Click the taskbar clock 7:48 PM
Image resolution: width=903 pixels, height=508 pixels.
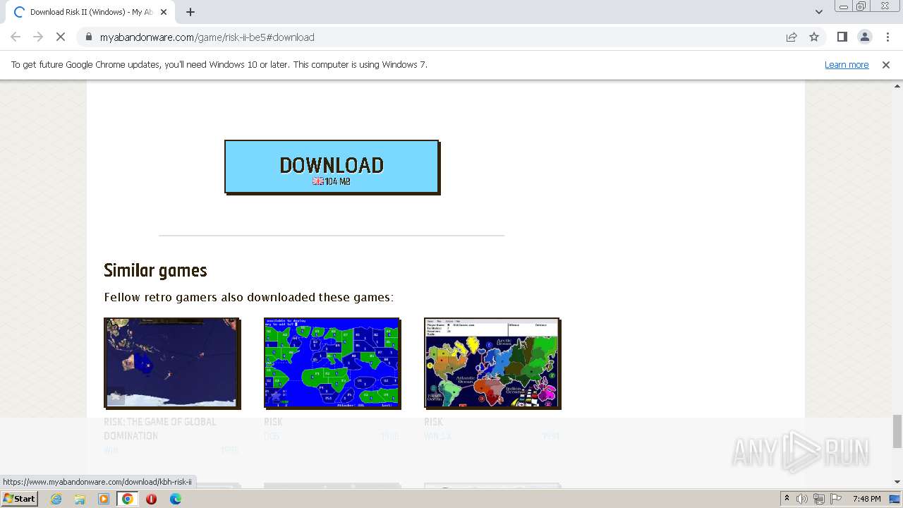click(866, 499)
